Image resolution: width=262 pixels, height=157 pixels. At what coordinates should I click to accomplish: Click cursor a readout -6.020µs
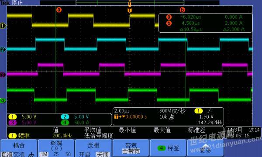point(190,17)
